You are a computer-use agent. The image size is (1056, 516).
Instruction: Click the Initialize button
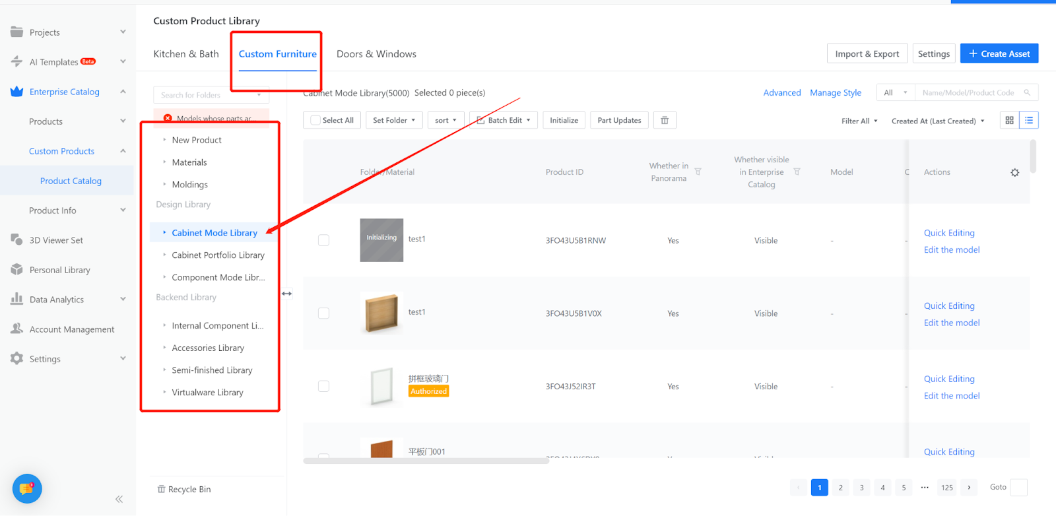(x=564, y=120)
